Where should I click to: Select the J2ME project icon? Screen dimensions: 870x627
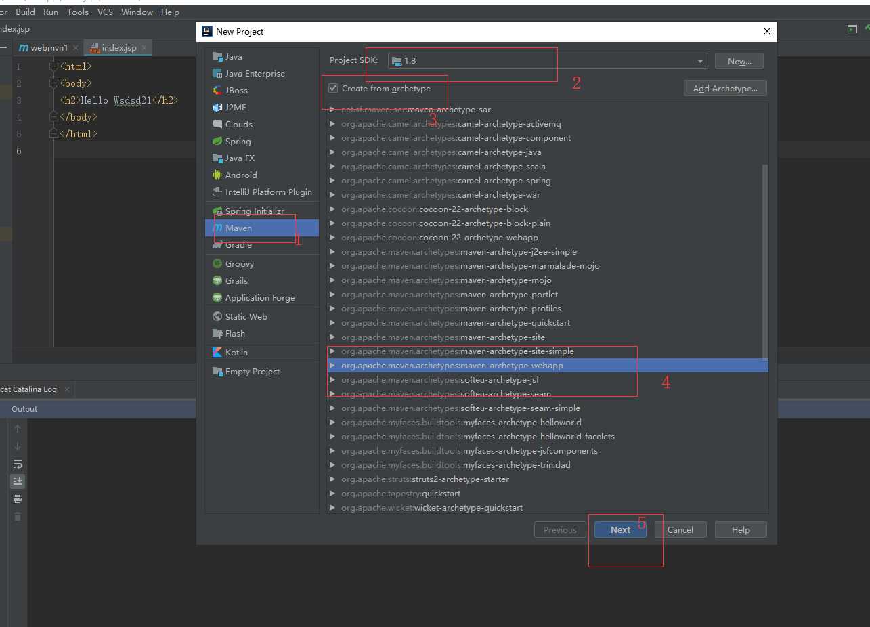[x=217, y=108]
